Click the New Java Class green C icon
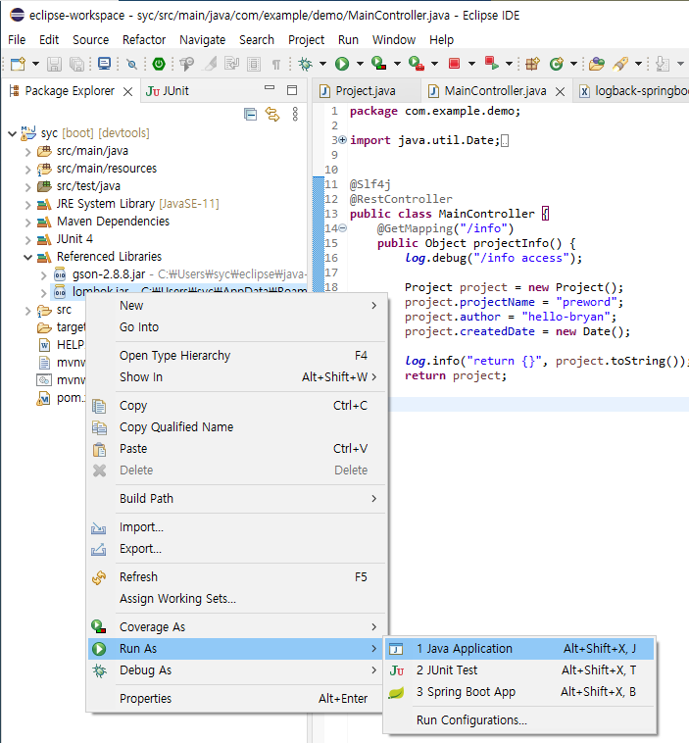 click(557, 64)
